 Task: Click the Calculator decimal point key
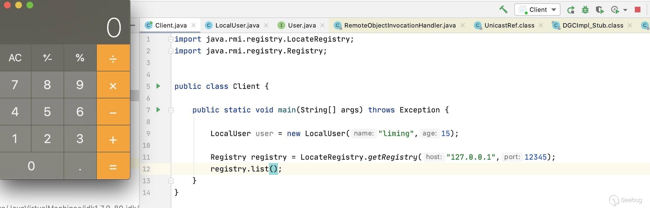click(80, 166)
